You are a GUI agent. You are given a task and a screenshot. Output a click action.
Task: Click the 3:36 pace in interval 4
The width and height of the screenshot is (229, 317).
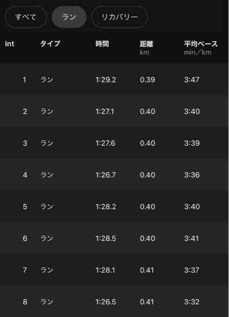(192, 175)
